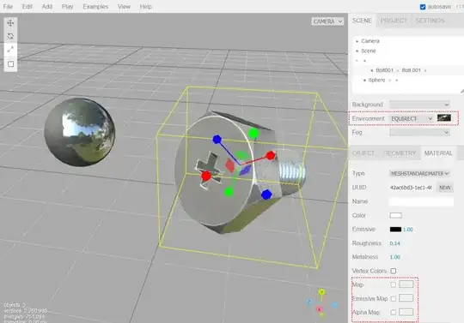
Task: Click the red X axis on view helper
Action: click(319, 309)
